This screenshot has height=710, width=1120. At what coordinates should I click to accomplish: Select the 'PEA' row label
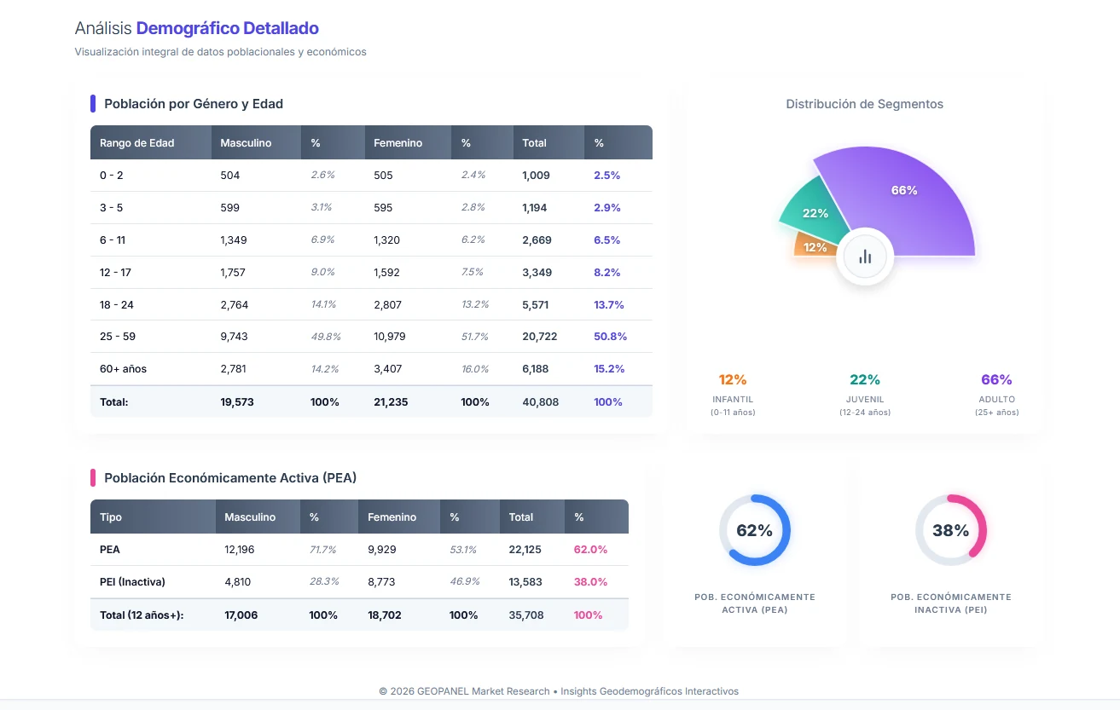[110, 550]
